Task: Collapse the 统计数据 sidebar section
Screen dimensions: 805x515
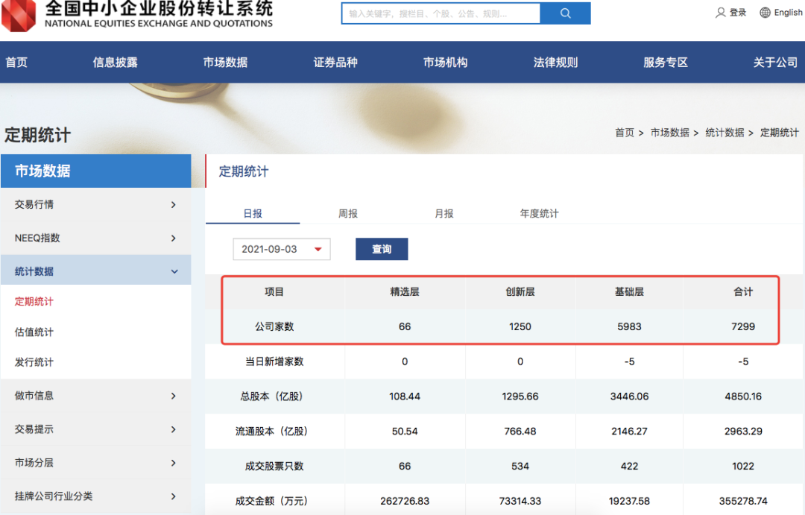Action: [174, 272]
